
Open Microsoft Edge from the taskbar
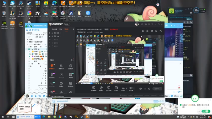click(44, 117)
